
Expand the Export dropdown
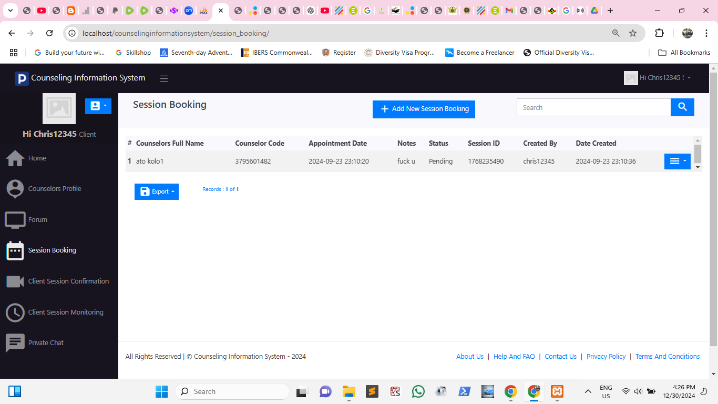tap(157, 192)
